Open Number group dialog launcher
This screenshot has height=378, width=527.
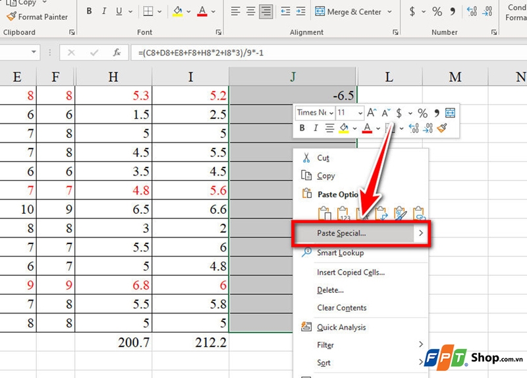tap(493, 32)
